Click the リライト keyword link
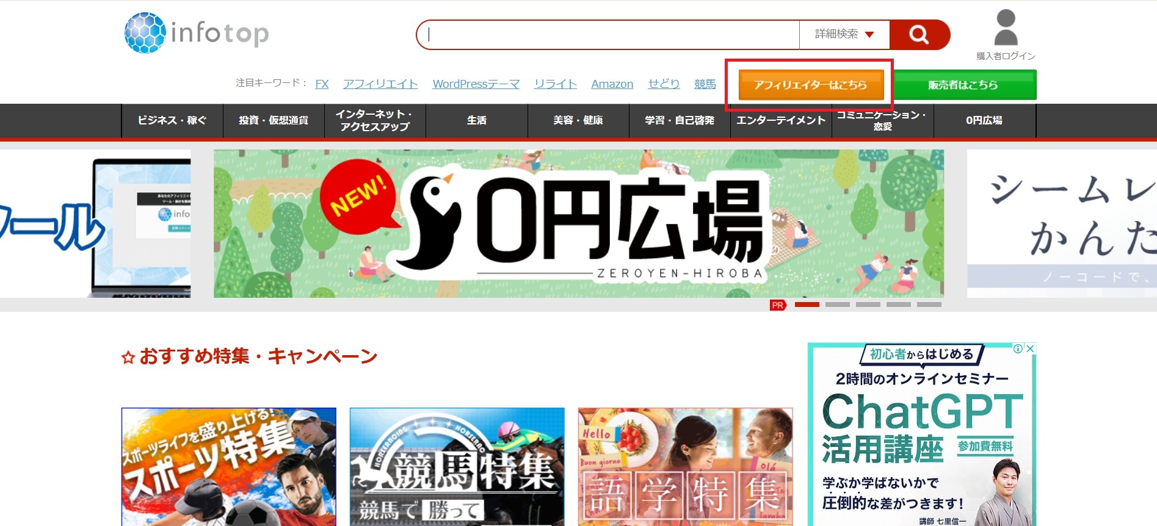Screen dimensions: 1157x526 click(556, 84)
